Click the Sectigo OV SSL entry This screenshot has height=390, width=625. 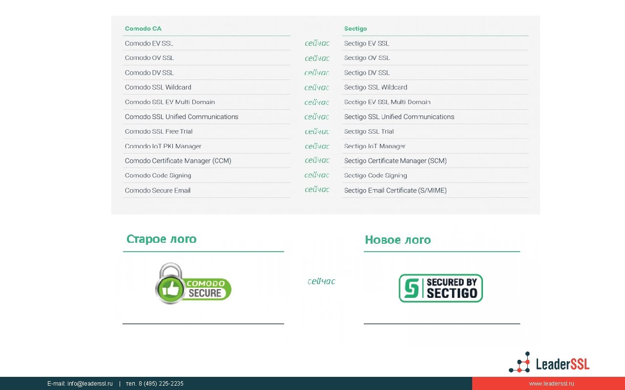(x=367, y=58)
